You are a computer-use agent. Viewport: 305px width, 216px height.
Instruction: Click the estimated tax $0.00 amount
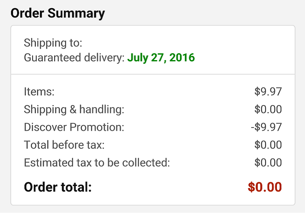coord(268,163)
